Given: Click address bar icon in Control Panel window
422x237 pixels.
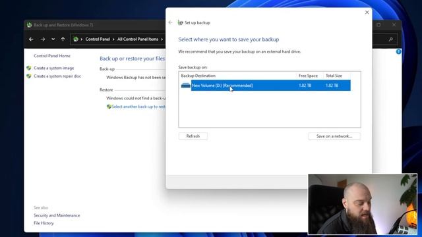Looking at the screenshot, I should [x=76, y=39].
